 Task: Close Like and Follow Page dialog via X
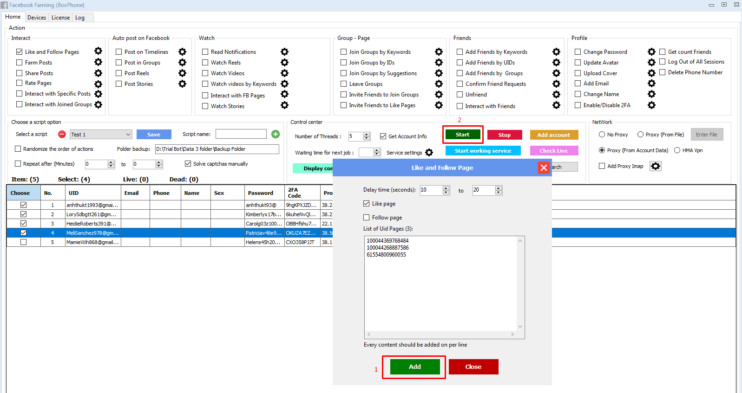pos(544,168)
